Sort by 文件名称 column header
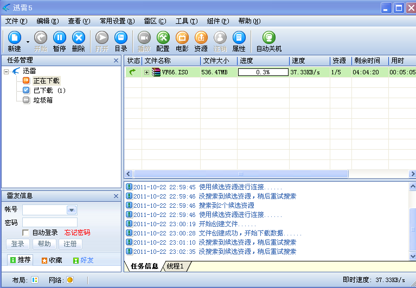 (171, 61)
